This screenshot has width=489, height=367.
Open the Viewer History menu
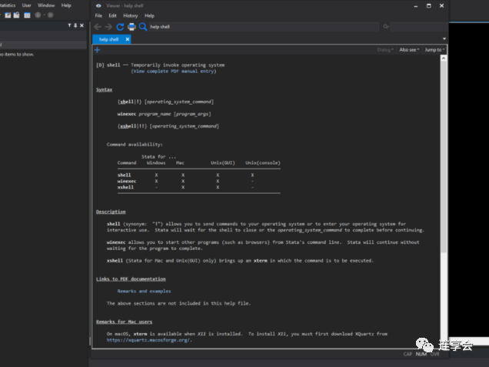pos(131,15)
